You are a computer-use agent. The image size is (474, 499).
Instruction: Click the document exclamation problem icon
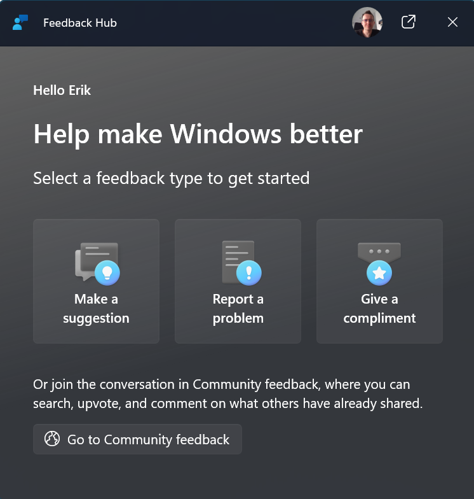coord(239,262)
